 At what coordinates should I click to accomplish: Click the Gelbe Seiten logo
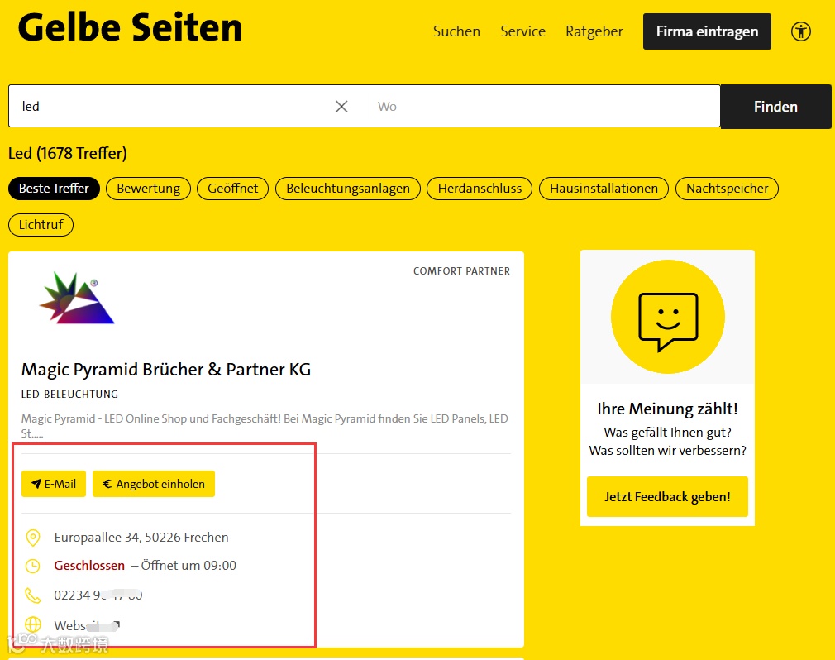[130, 27]
